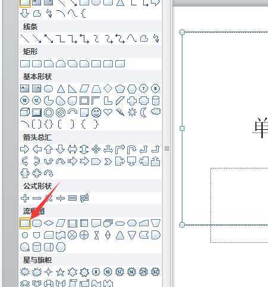The height and width of the screenshot is (287, 268).
Task: Insert a horizontal Text Box from 基本形状
Action: 25,89
